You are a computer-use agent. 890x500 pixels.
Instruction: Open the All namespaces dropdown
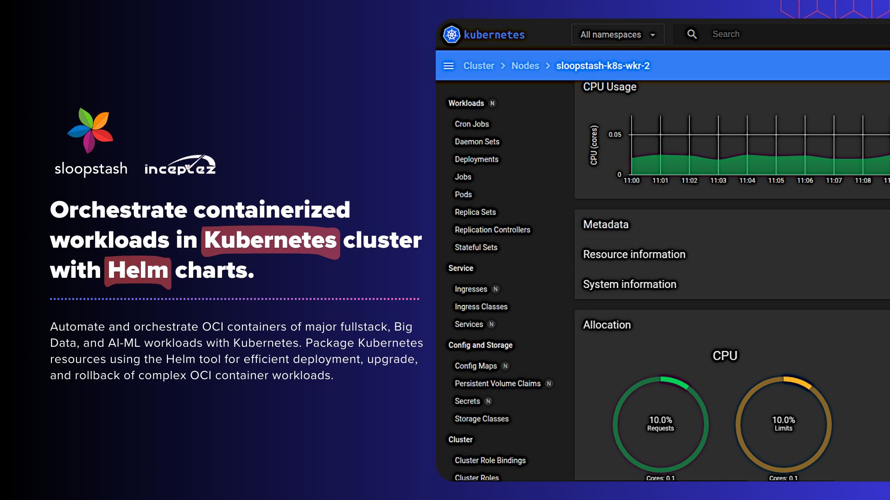618,35
